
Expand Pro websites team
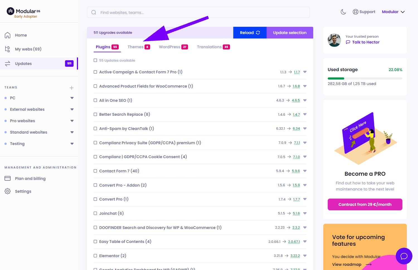72,121
